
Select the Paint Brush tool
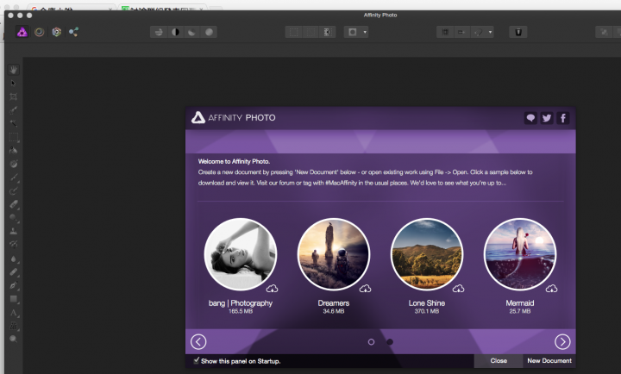14,178
